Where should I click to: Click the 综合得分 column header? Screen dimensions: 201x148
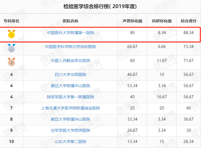(188, 21)
